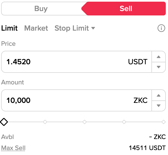Click the Max Sell label

point(13,148)
